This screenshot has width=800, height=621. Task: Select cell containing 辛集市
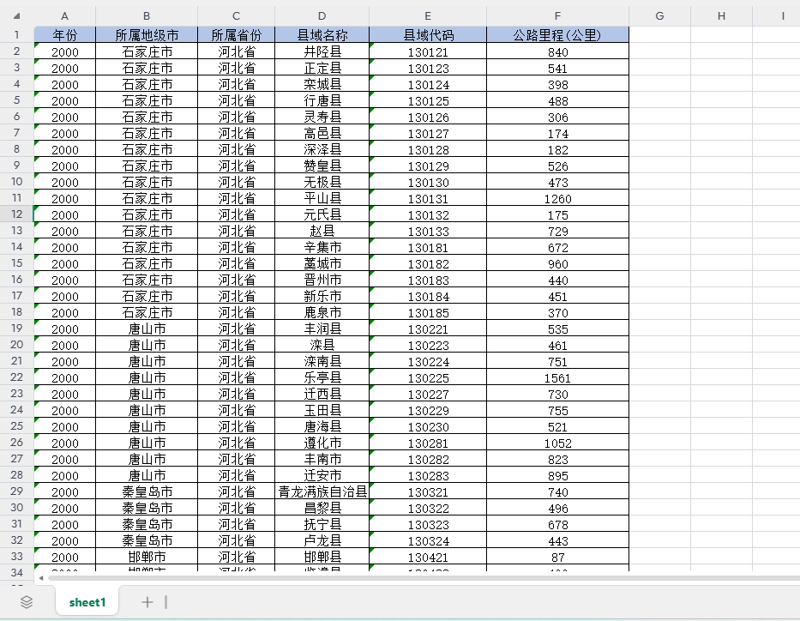point(322,247)
